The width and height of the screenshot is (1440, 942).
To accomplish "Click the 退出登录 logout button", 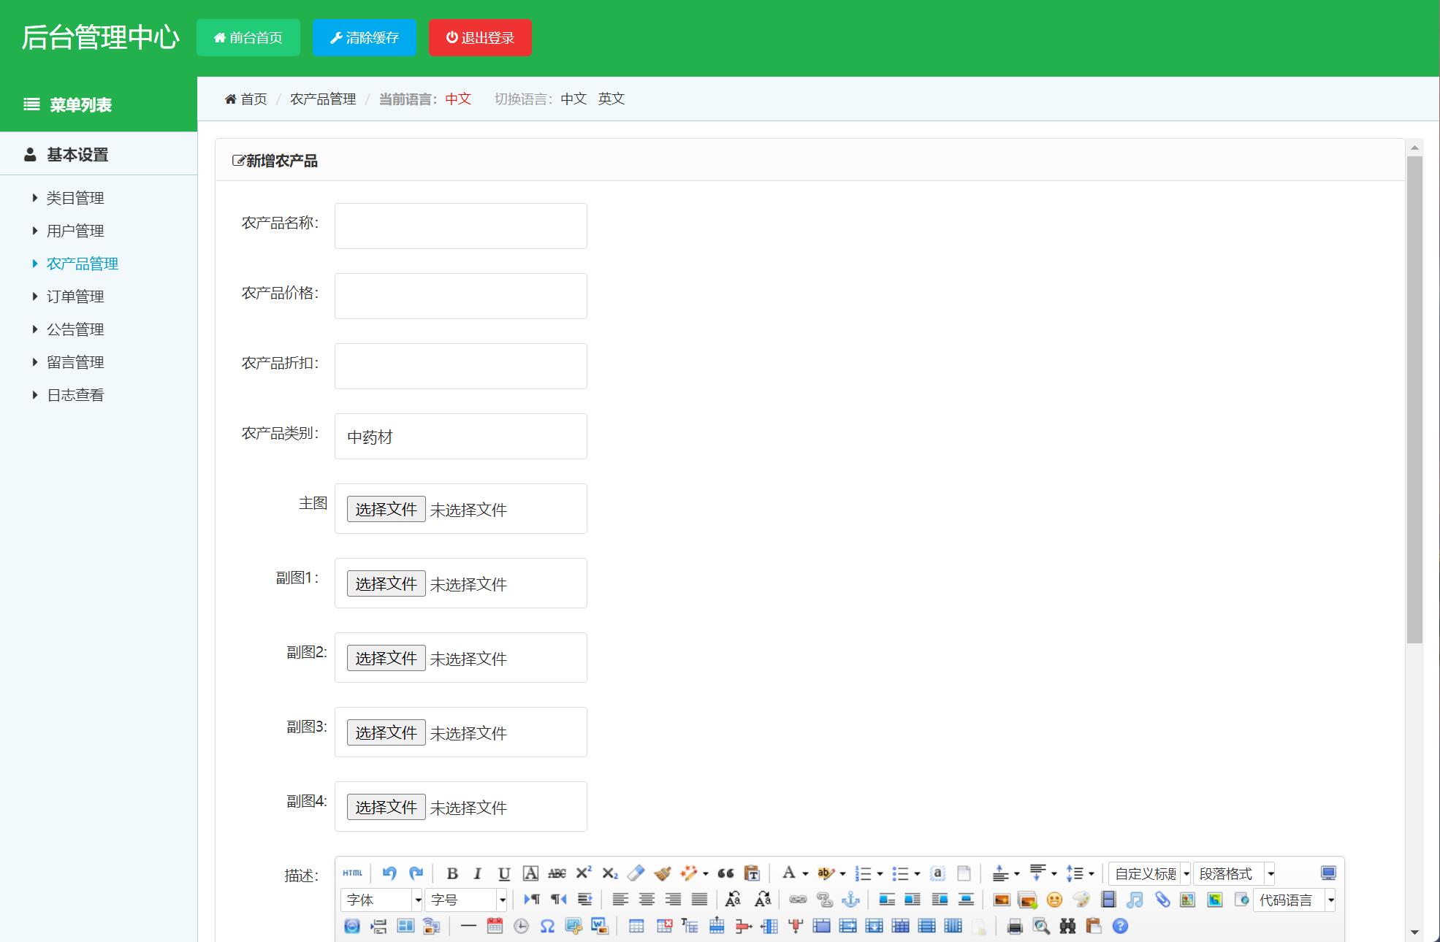I will pyautogui.click(x=480, y=38).
